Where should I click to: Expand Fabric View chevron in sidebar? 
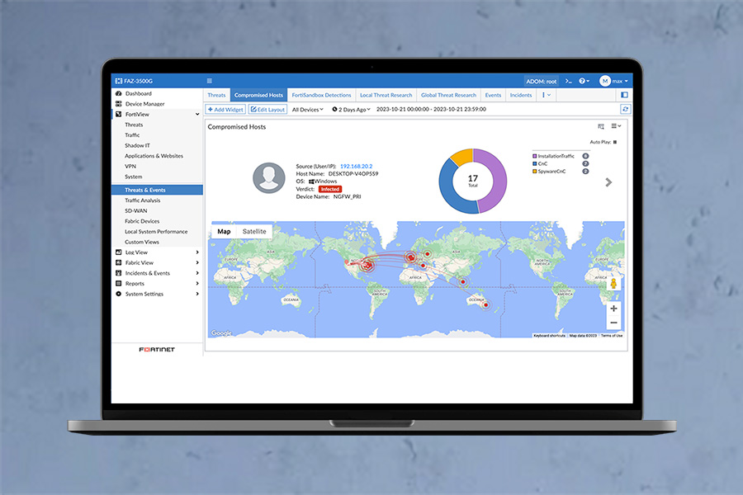[x=197, y=263]
